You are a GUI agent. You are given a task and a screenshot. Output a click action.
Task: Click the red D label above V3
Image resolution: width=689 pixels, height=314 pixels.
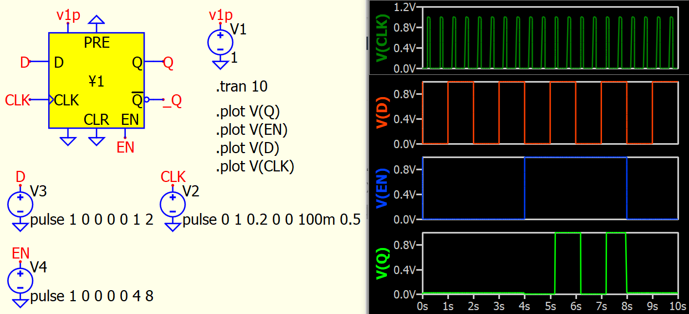pyautogui.click(x=21, y=177)
